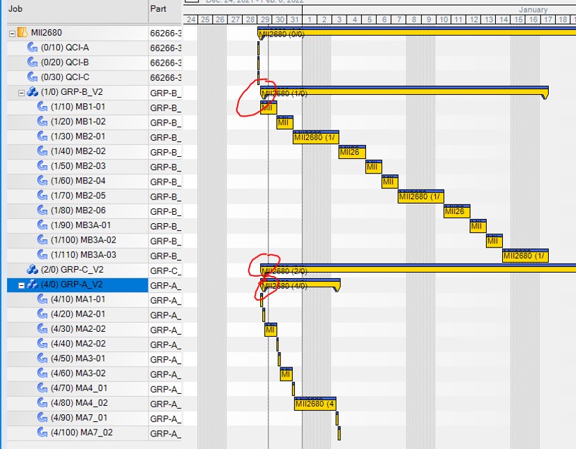This screenshot has width=576, height=449.
Task: Click the GRP-C_V2 summary bar MII2680 (2/0)
Action: (x=418, y=268)
